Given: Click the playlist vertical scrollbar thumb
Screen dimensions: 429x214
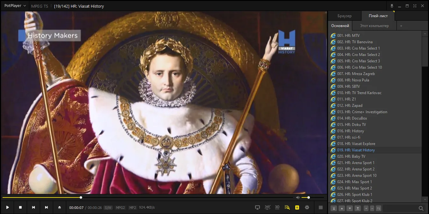Looking at the screenshot, I should pos(425,51).
